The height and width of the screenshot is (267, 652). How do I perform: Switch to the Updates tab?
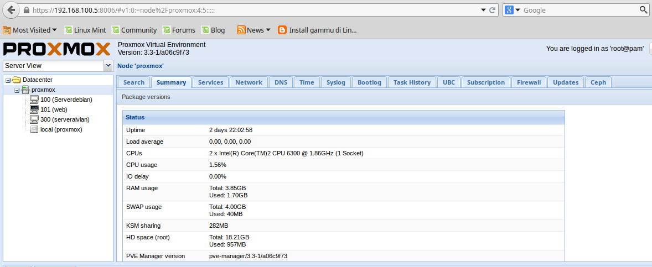tap(566, 82)
